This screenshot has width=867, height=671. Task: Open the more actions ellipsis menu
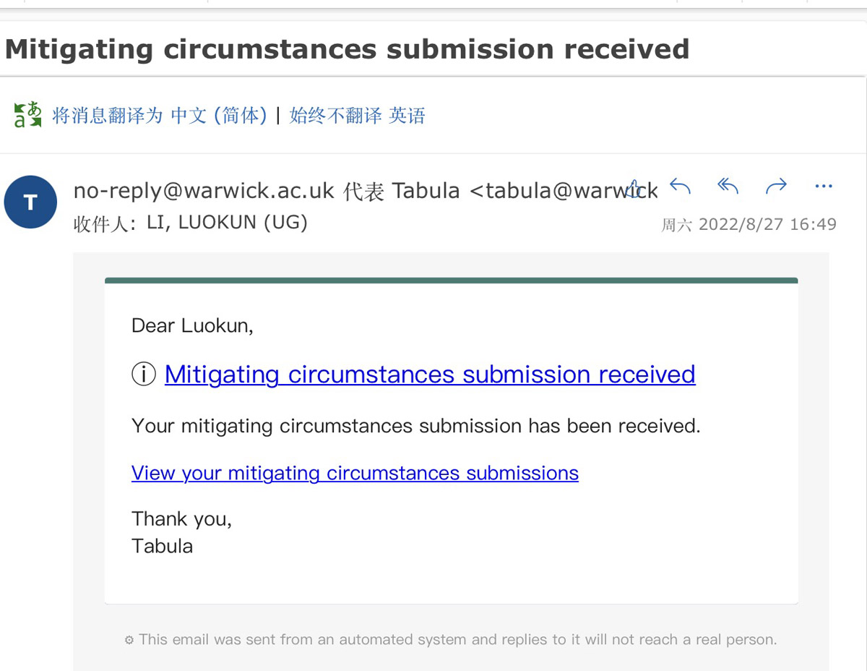(824, 187)
